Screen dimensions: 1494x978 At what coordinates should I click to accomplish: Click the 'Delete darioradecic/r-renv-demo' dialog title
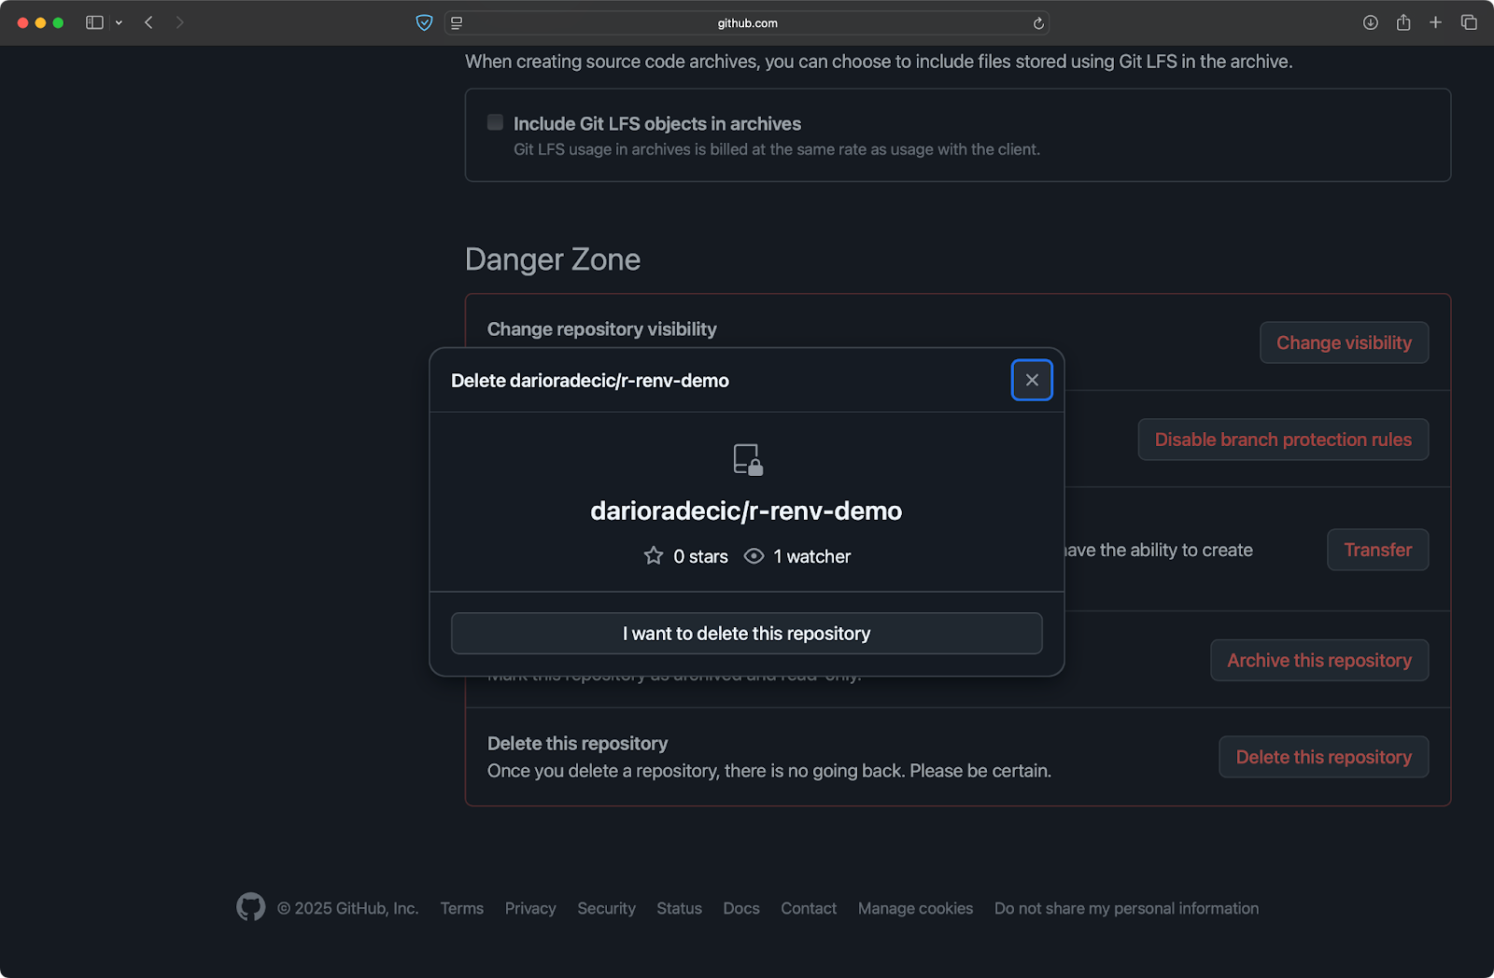pos(590,381)
